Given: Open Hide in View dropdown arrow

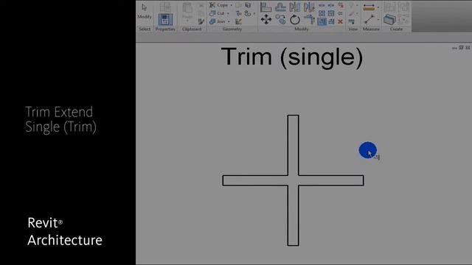Looking at the screenshot, I should click(357, 5).
